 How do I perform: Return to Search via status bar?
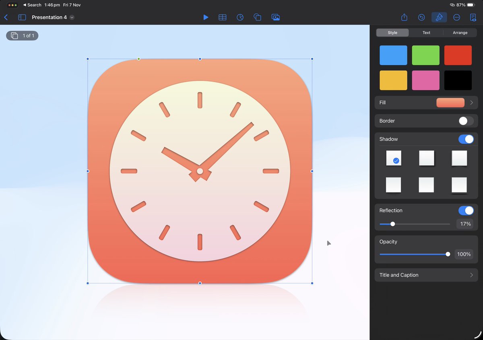[x=32, y=5]
